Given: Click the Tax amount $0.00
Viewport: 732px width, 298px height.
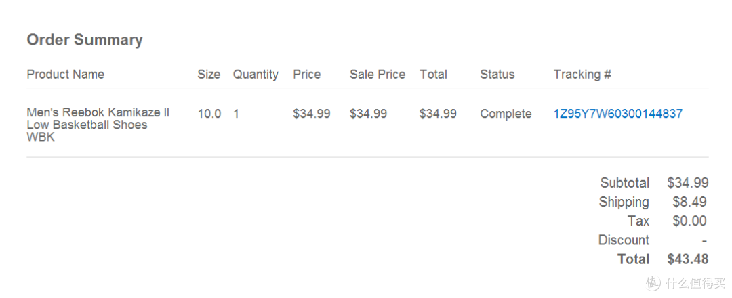Looking at the screenshot, I should point(689,221).
